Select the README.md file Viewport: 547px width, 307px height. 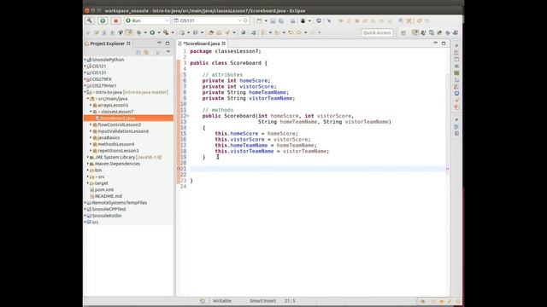click(x=109, y=196)
